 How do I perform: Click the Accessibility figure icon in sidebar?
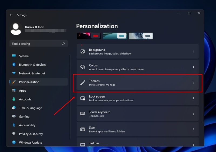(x=14, y=125)
